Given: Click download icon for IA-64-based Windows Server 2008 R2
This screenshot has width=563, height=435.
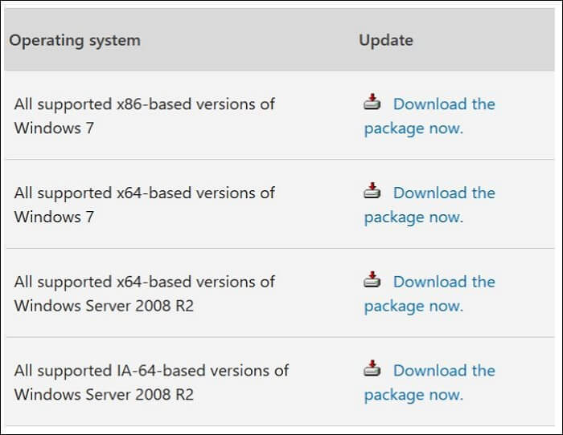Looking at the screenshot, I should [x=372, y=368].
